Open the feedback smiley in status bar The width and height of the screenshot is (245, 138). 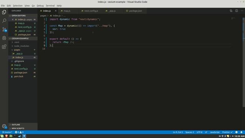237,132
